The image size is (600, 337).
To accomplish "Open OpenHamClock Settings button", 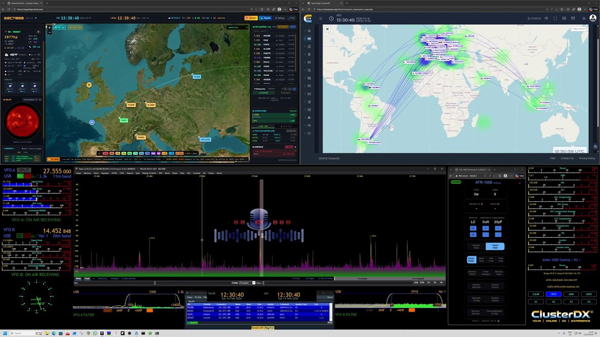I will (280, 18).
